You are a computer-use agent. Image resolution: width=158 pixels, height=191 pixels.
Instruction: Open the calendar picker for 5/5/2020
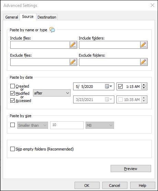point(109,87)
